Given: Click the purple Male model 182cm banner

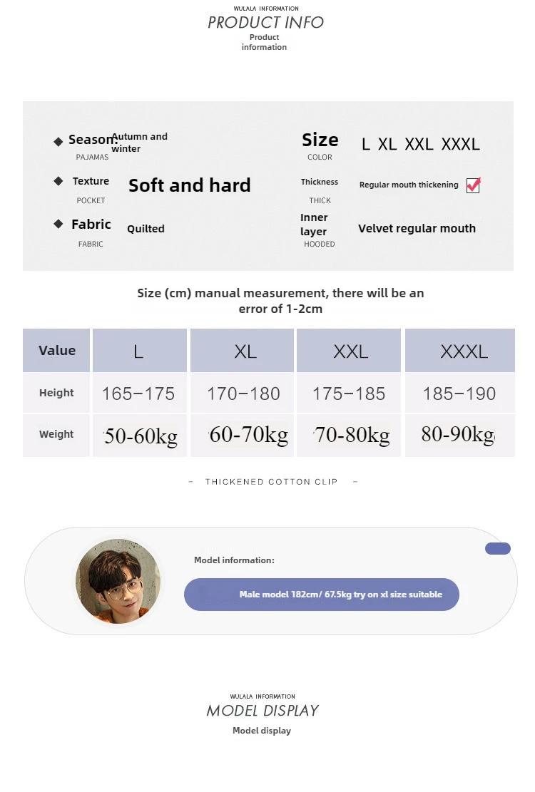Looking at the screenshot, I should (x=321, y=595).
